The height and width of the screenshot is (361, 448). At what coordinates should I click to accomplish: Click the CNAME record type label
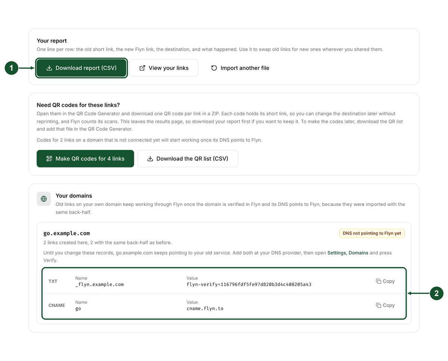coord(57,305)
